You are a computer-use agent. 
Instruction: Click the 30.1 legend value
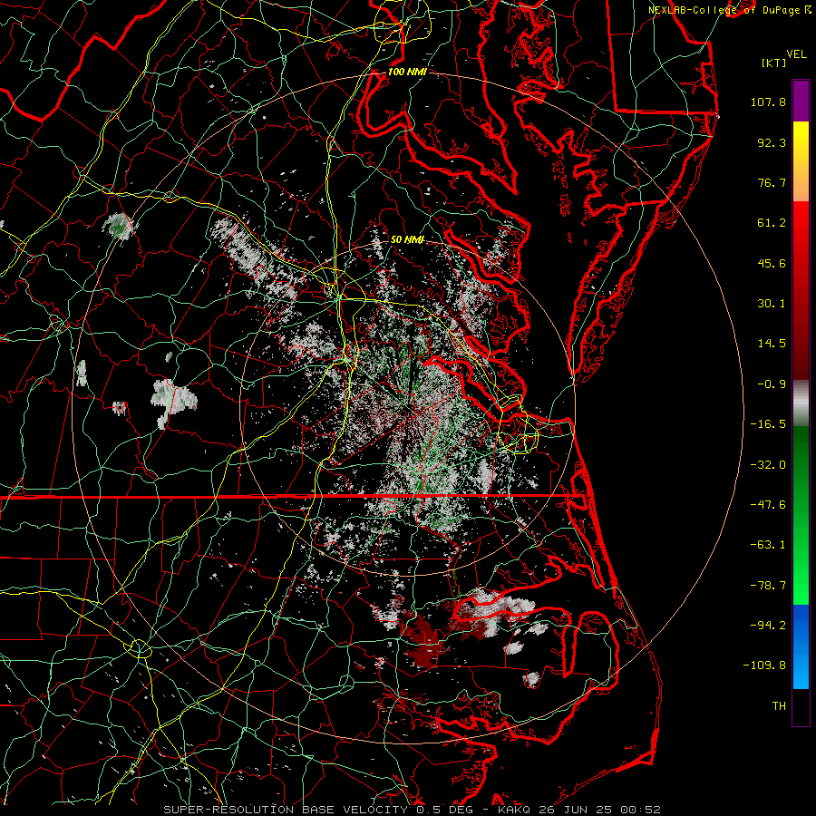772,304
